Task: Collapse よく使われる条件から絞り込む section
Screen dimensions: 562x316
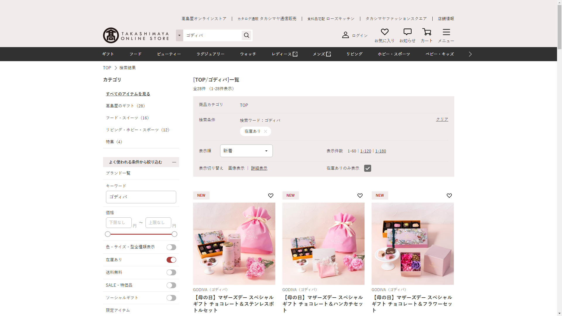Action: [x=174, y=162]
